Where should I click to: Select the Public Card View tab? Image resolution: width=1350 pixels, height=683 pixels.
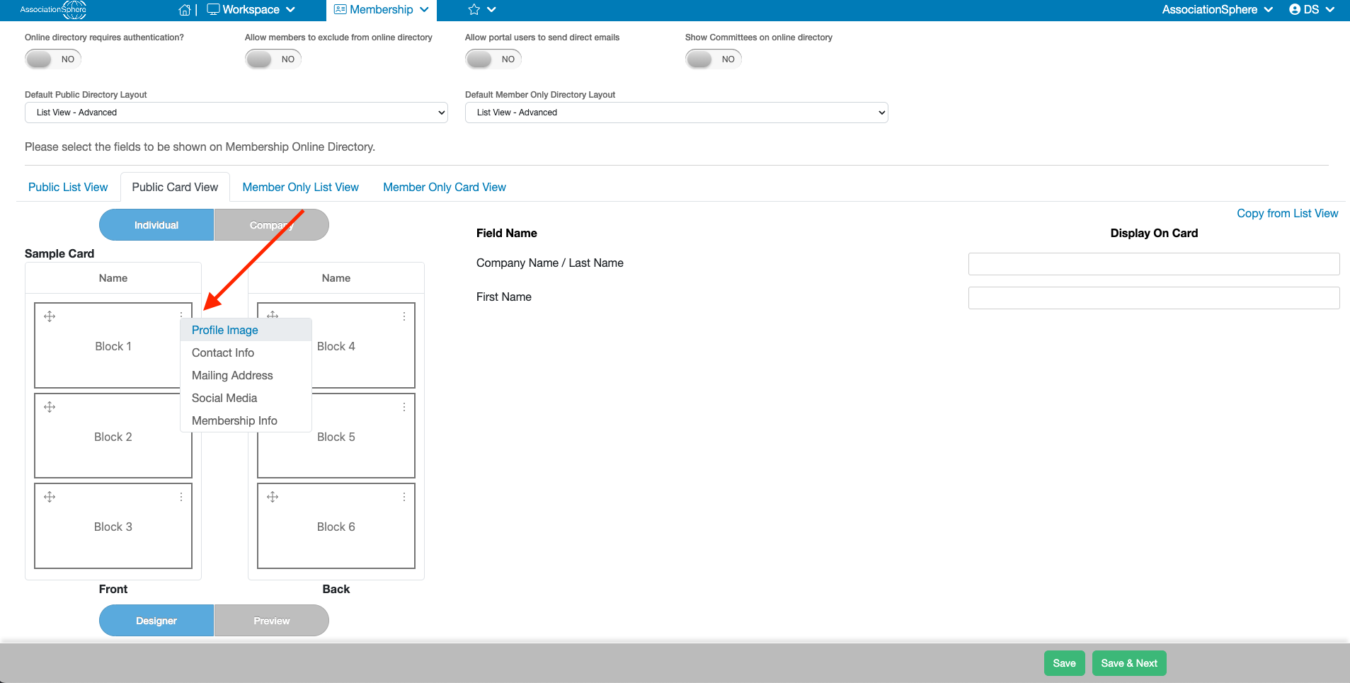[175, 187]
